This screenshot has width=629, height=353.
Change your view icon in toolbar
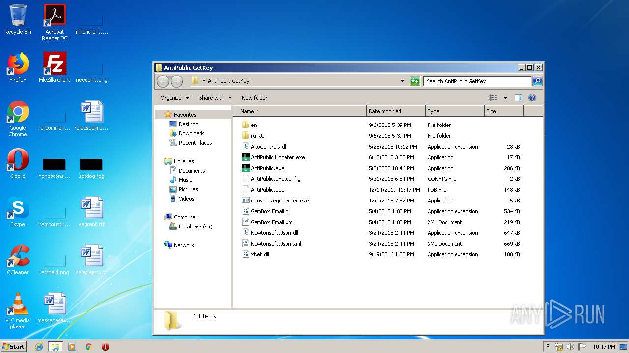[493, 98]
